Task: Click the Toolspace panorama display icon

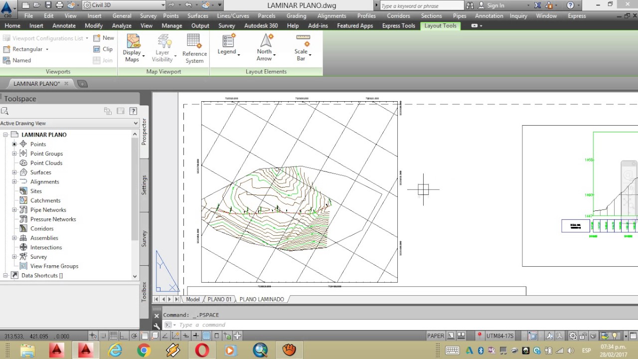Action: [x=120, y=111]
